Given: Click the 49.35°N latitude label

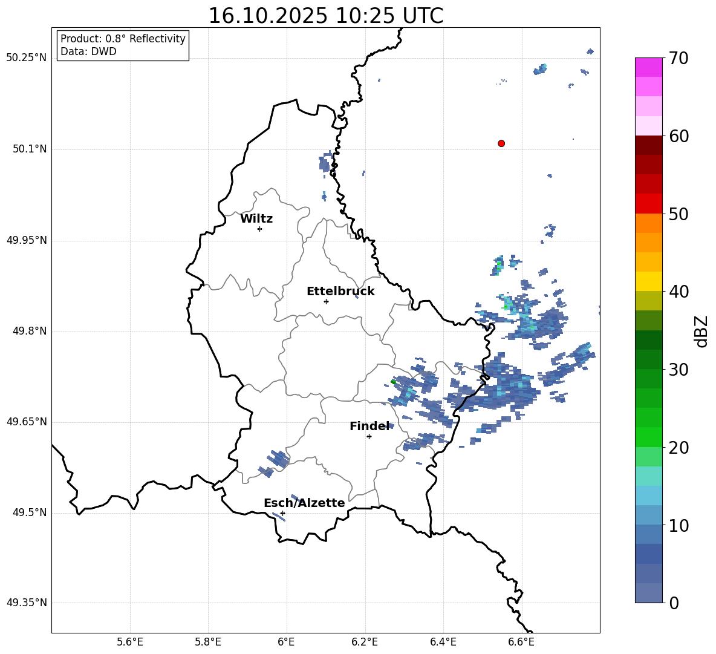Looking at the screenshot, I should pos(27,603).
